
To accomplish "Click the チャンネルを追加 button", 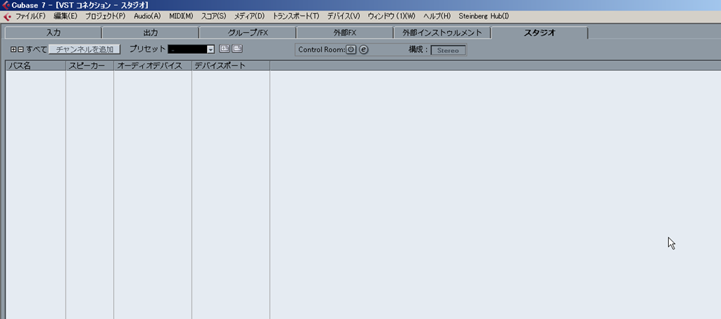I will [84, 49].
